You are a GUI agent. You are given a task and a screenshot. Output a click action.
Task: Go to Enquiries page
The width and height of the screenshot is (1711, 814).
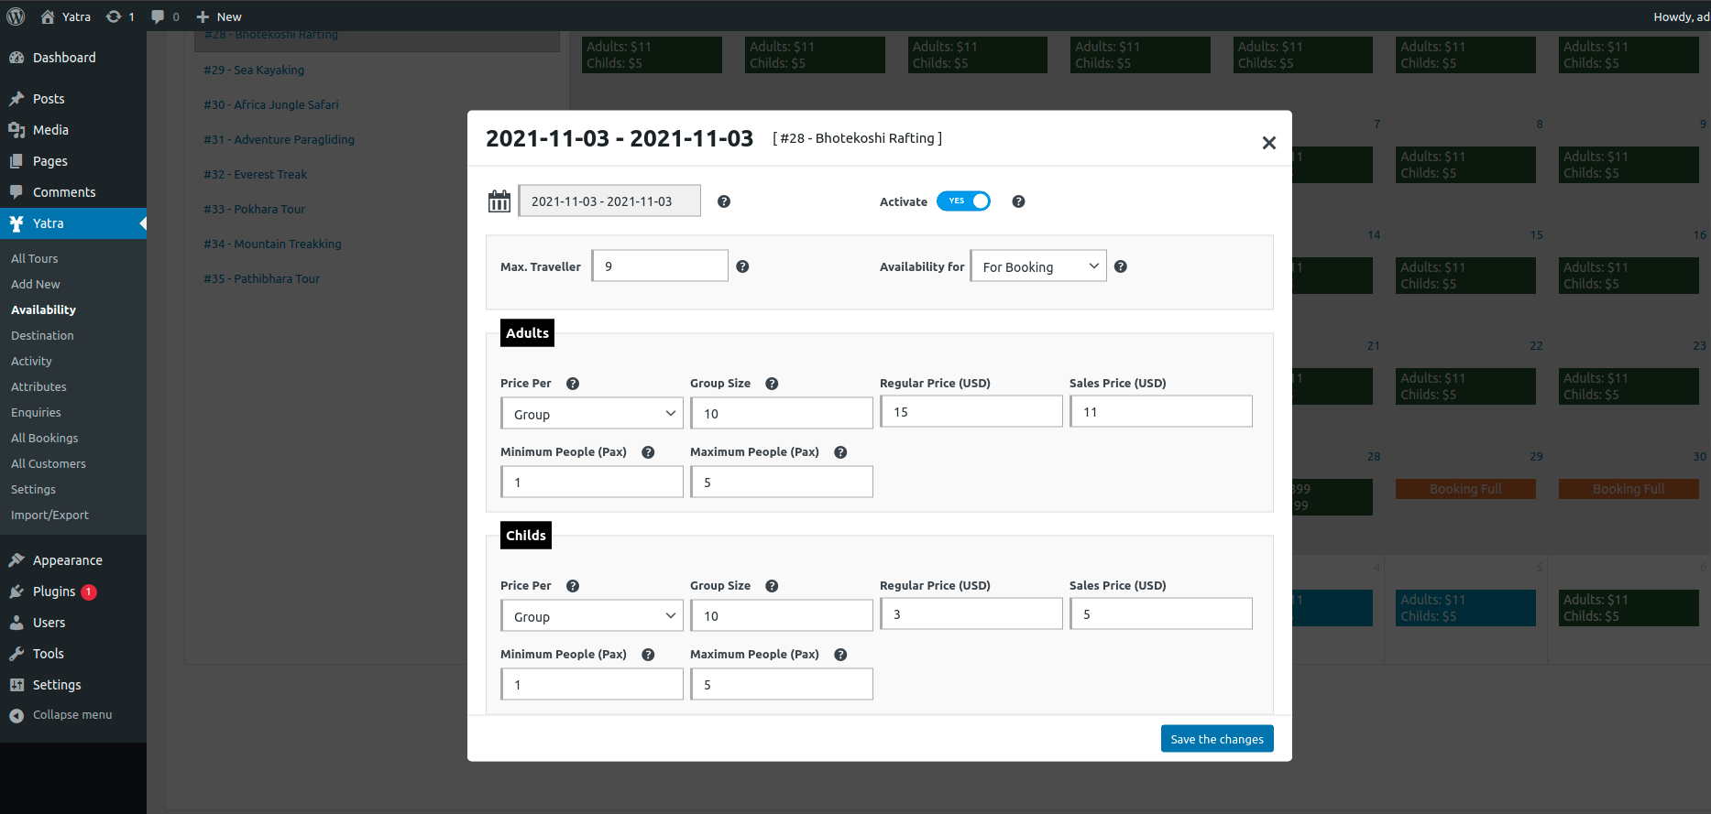36,413
